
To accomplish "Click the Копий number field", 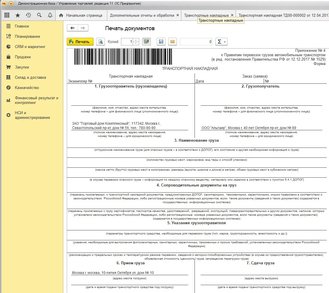I will point(127,42).
